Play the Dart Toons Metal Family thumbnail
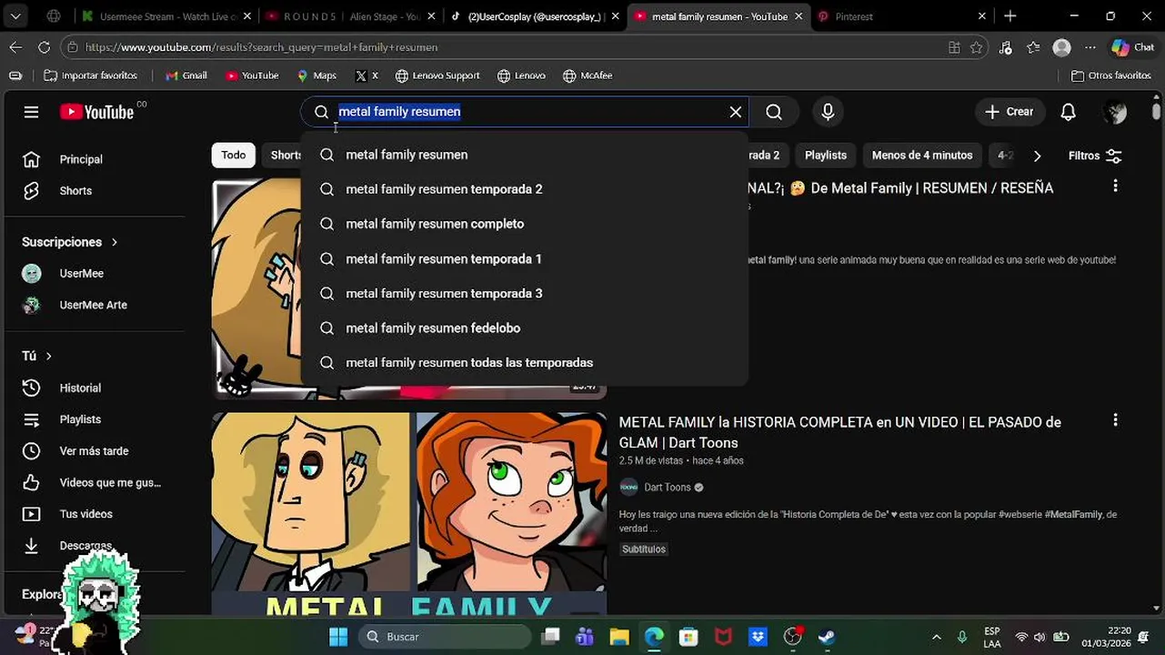Viewport: 1165px width, 655px height. (409, 513)
